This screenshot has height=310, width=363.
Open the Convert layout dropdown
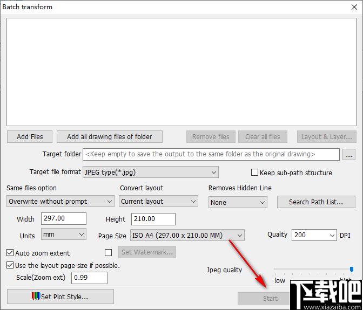coord(159,202)
